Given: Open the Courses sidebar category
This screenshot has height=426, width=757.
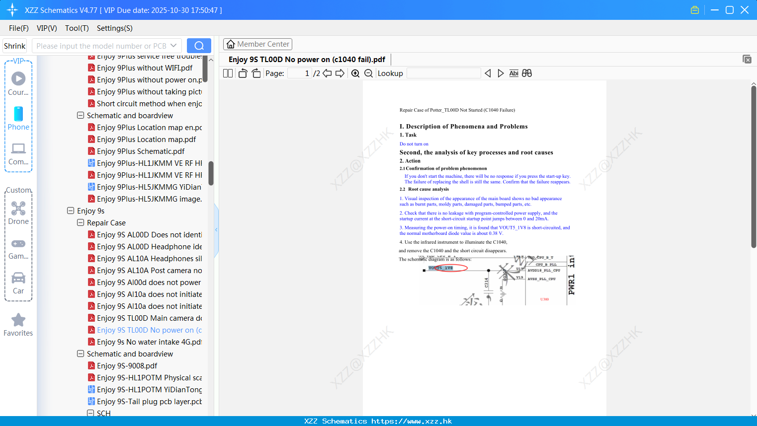Looking at the screenshot, I should [18, 83].
